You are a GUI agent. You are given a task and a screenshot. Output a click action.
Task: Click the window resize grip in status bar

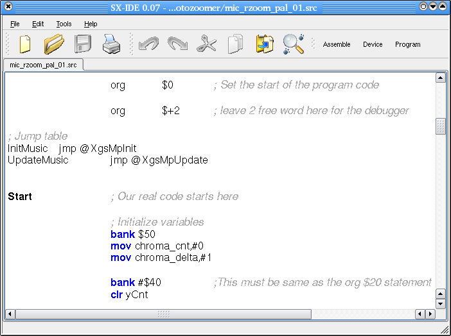click(x=445, y=330)
